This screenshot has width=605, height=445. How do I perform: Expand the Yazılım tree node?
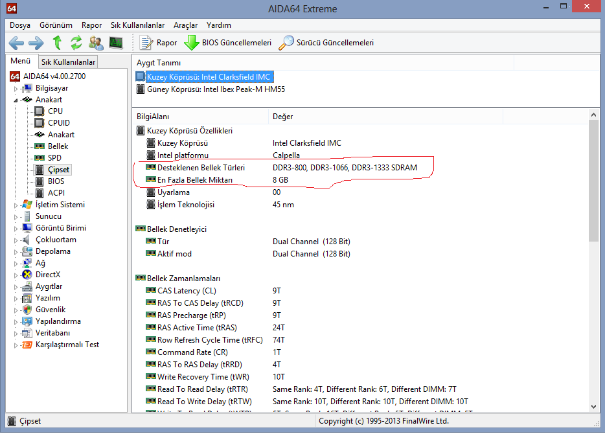pyautogui.click(x=16, y=299)
